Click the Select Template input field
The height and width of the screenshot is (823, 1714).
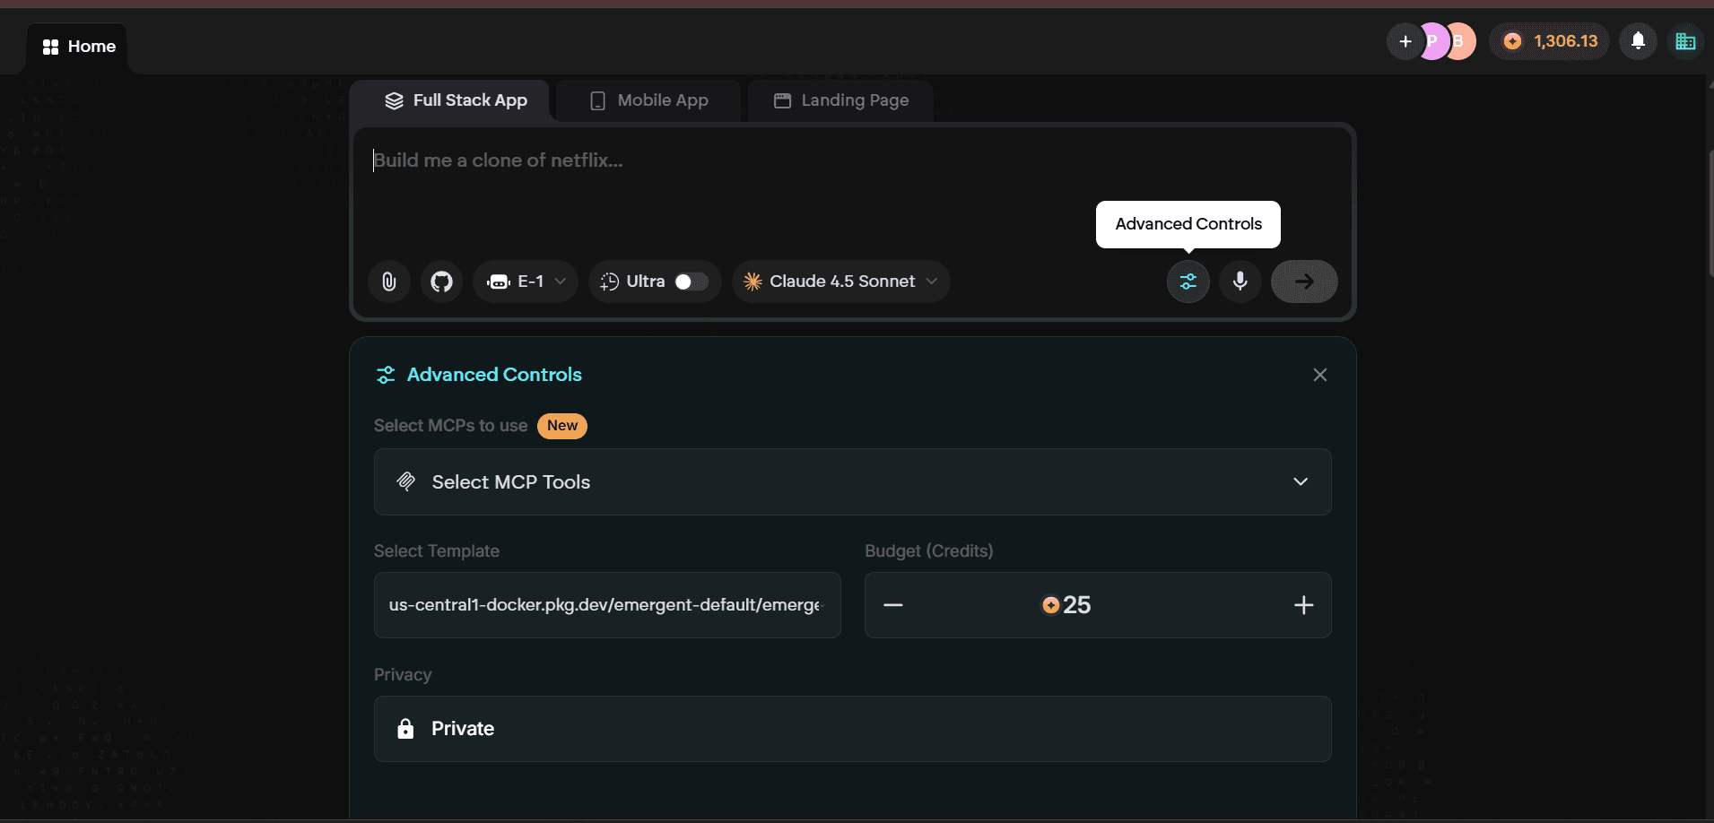click(x=607, y=605)
